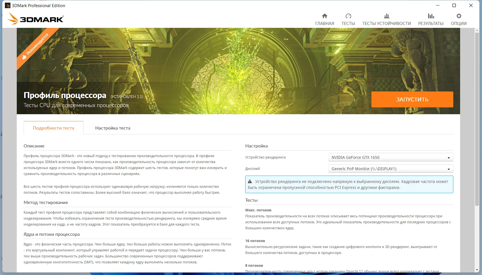Open ТЕСТЫ УСТОЙЧИВОСТИ menu label
The image size is (482, 275).
(x=387, y=24)
